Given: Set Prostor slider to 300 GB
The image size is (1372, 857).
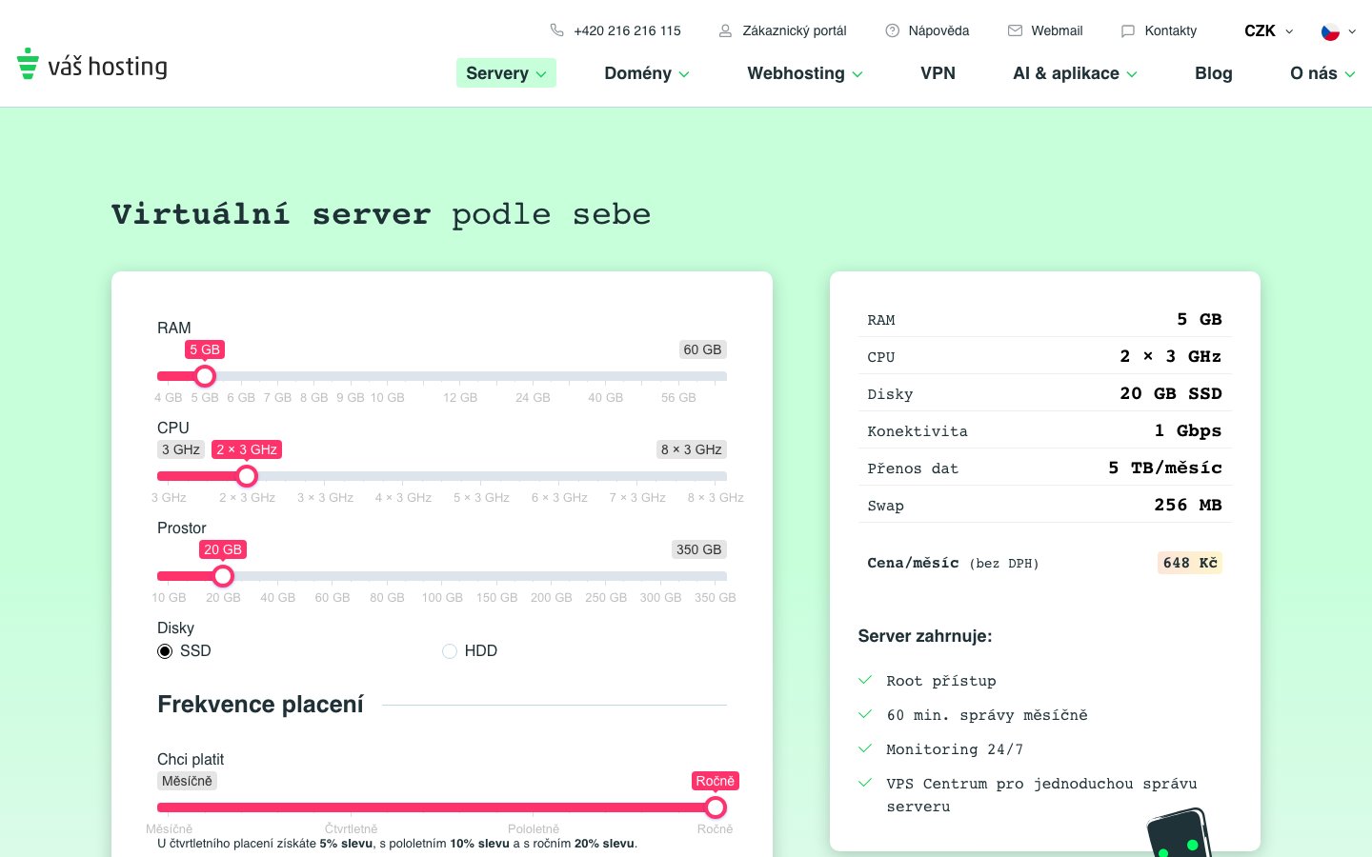Looking at the screenshot, I should click(660, 597).
